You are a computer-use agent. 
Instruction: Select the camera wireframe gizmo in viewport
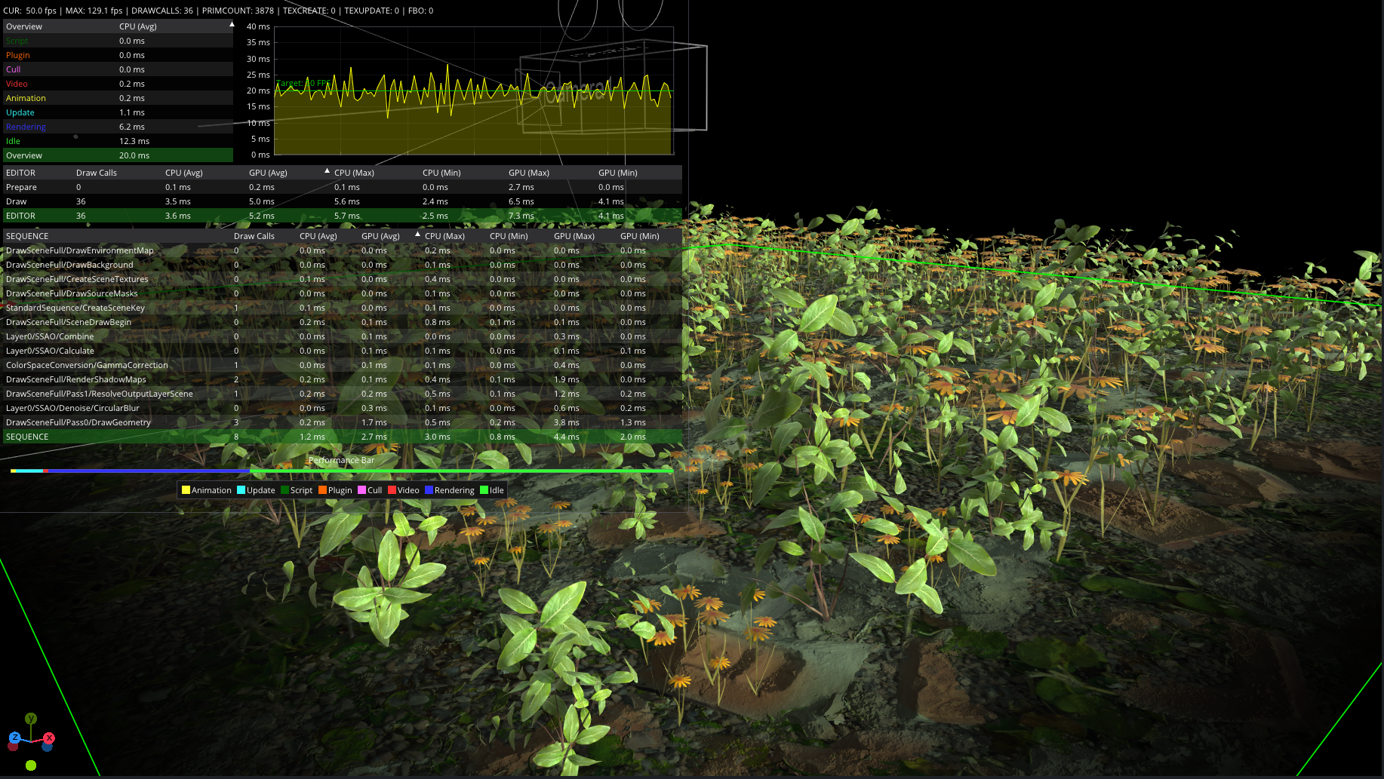pos(611,87)
